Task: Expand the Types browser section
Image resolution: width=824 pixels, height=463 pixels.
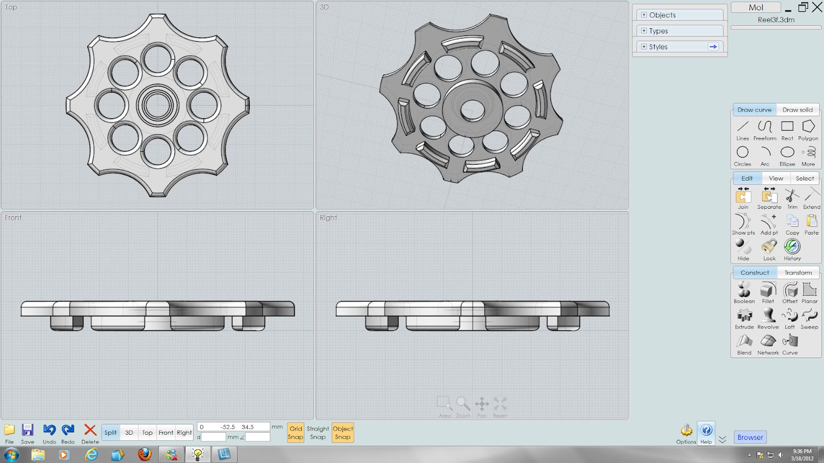Action: [644, 31]
